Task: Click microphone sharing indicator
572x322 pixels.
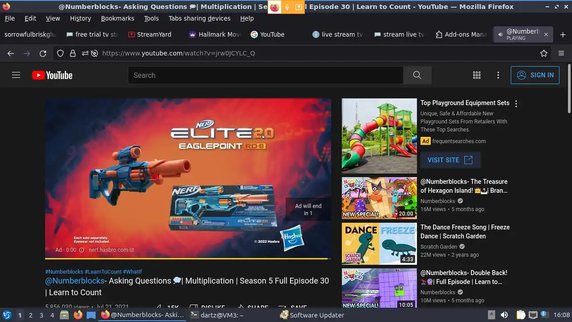Action: coord(287,7)
